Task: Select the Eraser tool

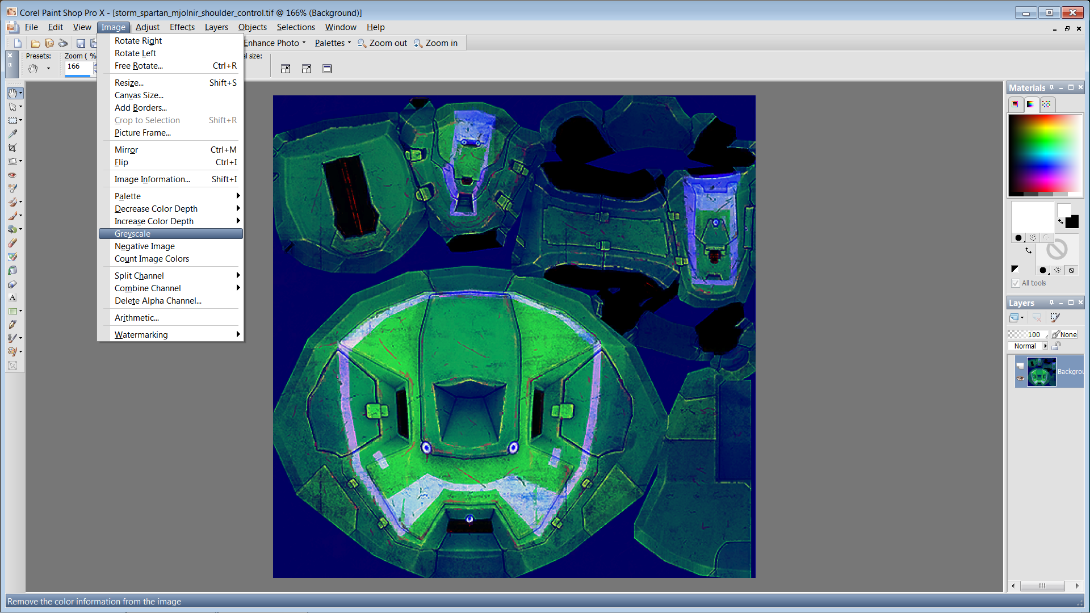Action: [12, 243]
